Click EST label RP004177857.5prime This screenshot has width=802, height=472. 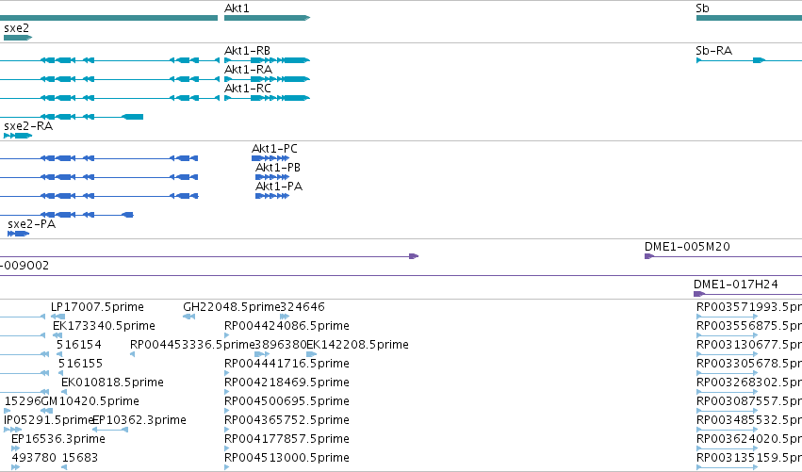point(286,439)
